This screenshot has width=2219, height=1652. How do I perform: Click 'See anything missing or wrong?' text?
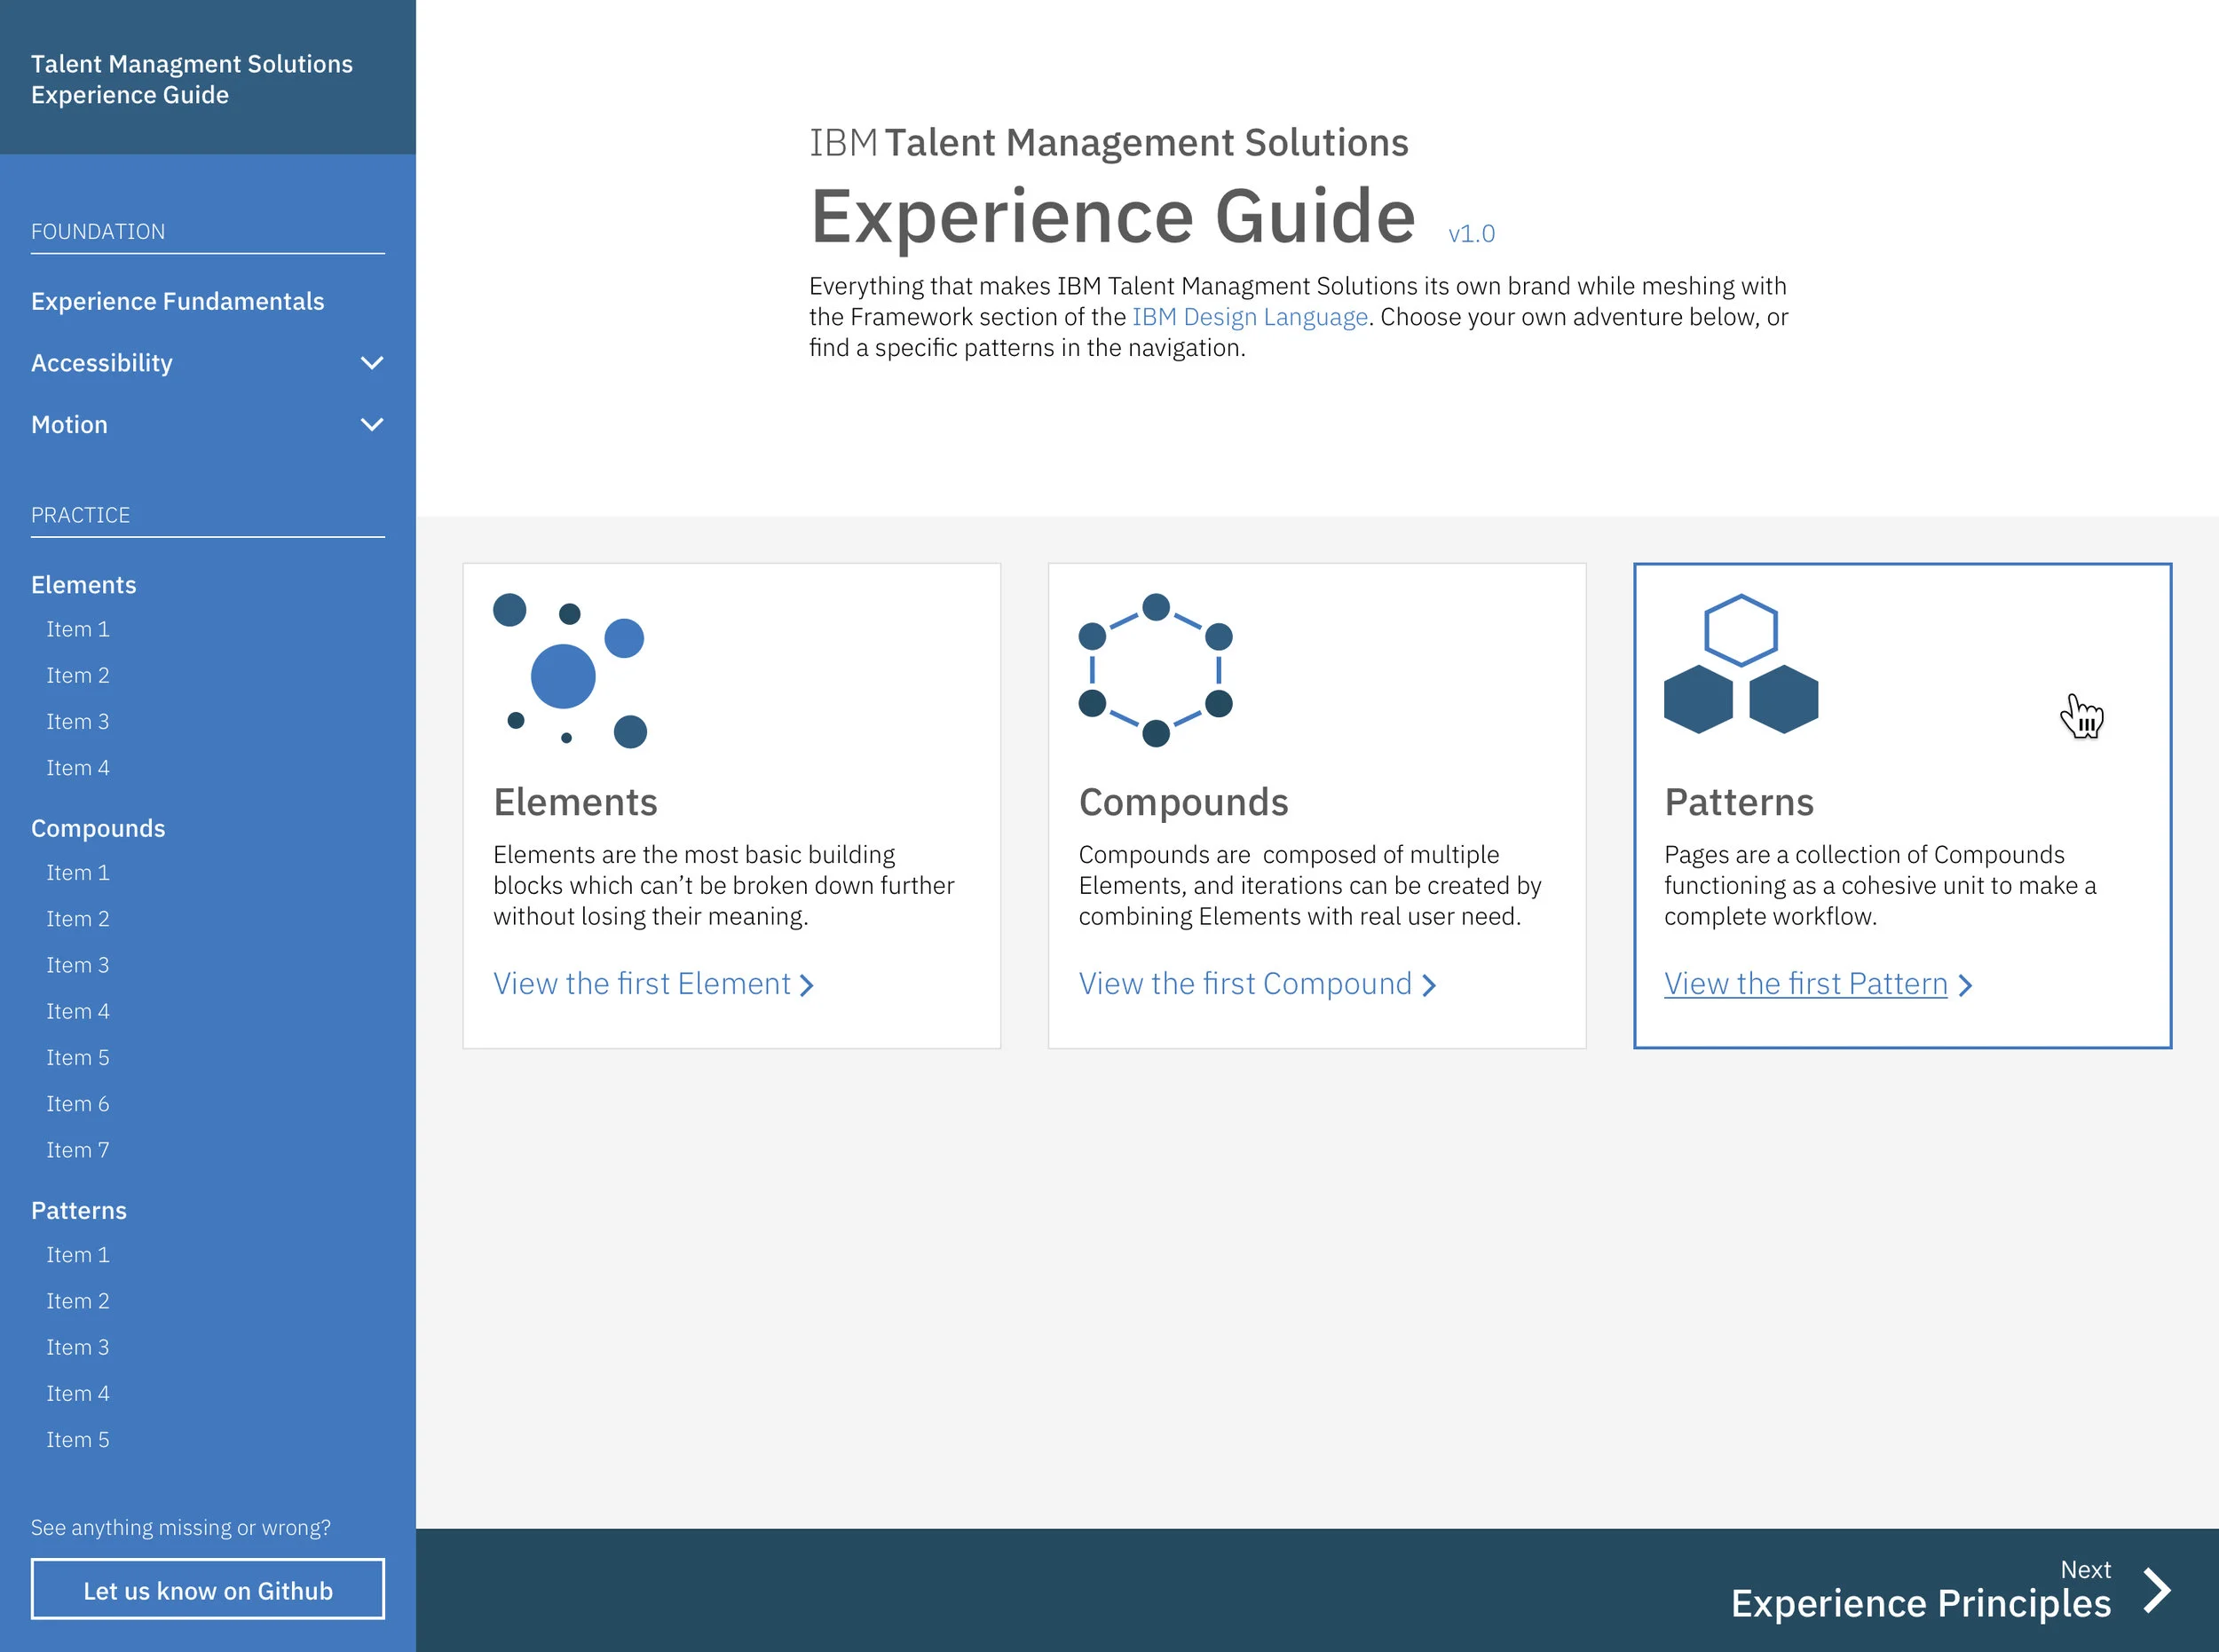coord(181,1528)
